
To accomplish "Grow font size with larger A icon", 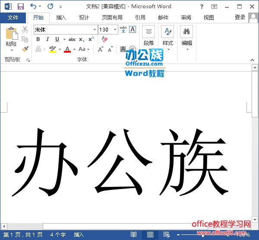I will pyautogui.click(x=101, y=49).
